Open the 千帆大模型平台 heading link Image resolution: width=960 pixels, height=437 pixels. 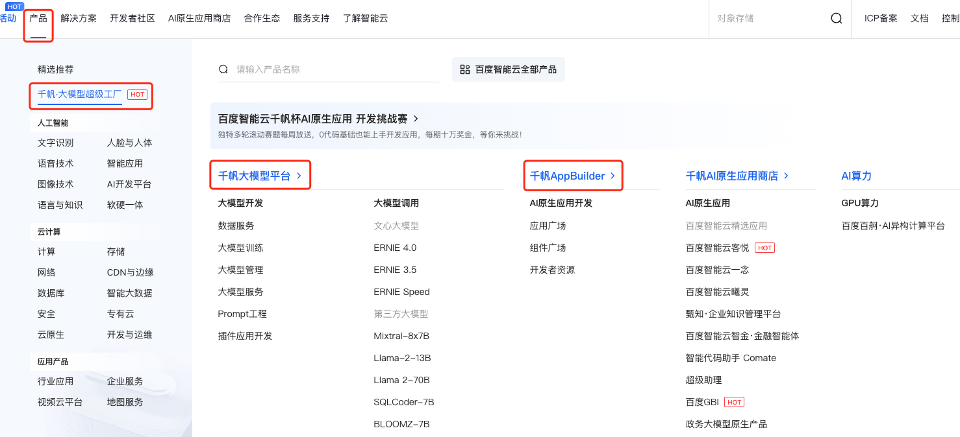pos(255,176)
